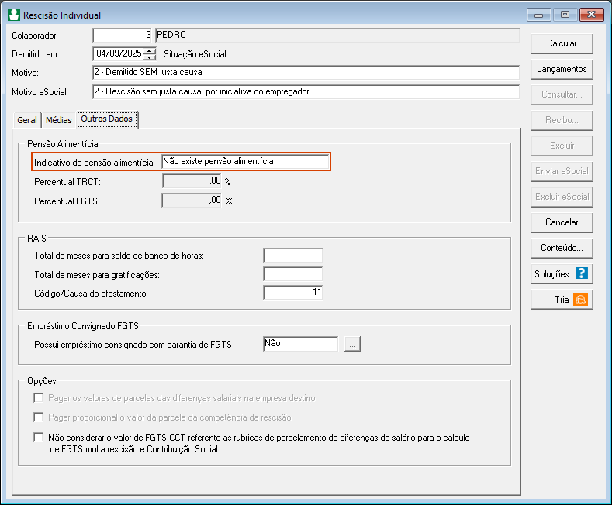This screenshot has height=505, width=612.
Task: Open the Motivo eSocial field selection
Action: 305,92
